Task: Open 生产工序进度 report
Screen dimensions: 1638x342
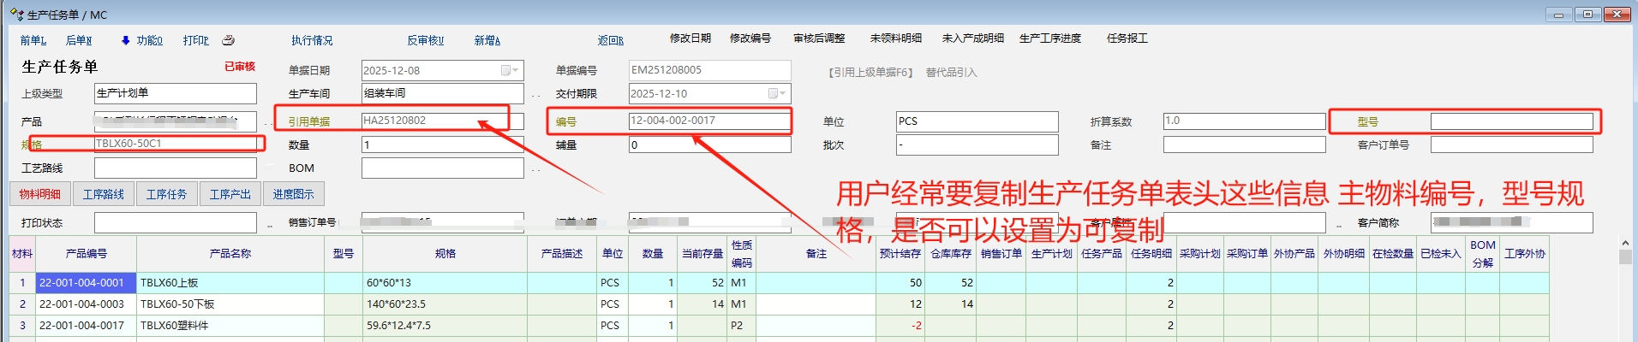Action: pos(1050,38)
